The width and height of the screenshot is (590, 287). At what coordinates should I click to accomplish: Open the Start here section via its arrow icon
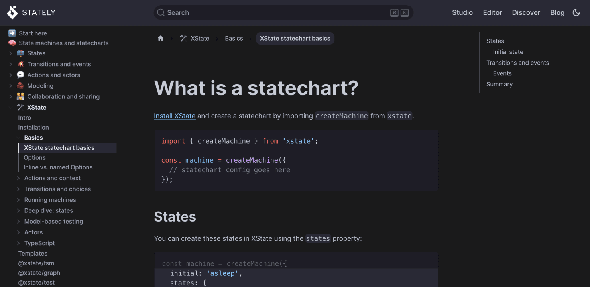(12, 33)
